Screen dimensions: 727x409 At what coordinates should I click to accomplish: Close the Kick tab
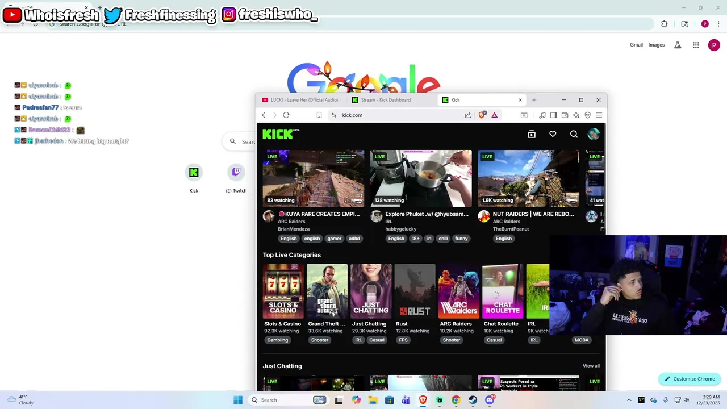click(520, 100)
